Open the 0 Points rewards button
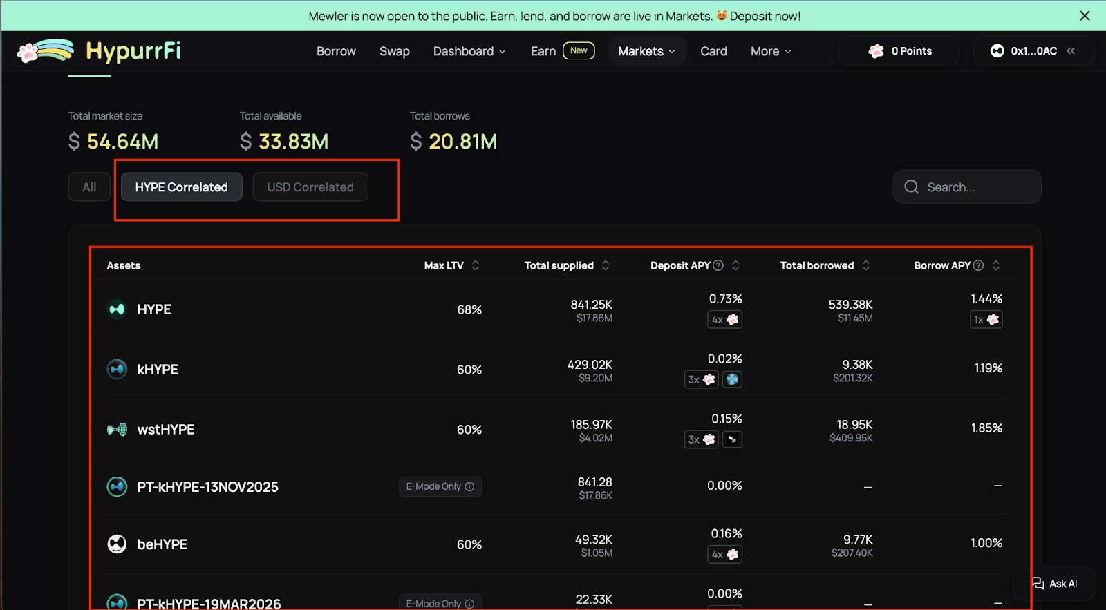 click(899, 51)
